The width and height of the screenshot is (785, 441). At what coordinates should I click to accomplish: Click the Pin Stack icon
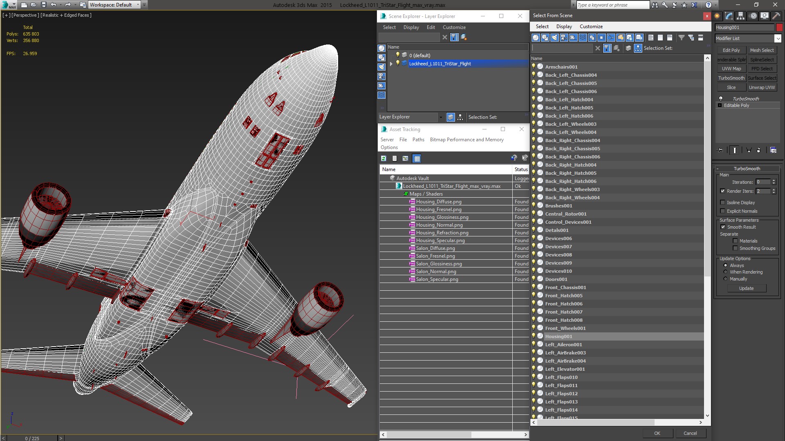click(720, 150)
